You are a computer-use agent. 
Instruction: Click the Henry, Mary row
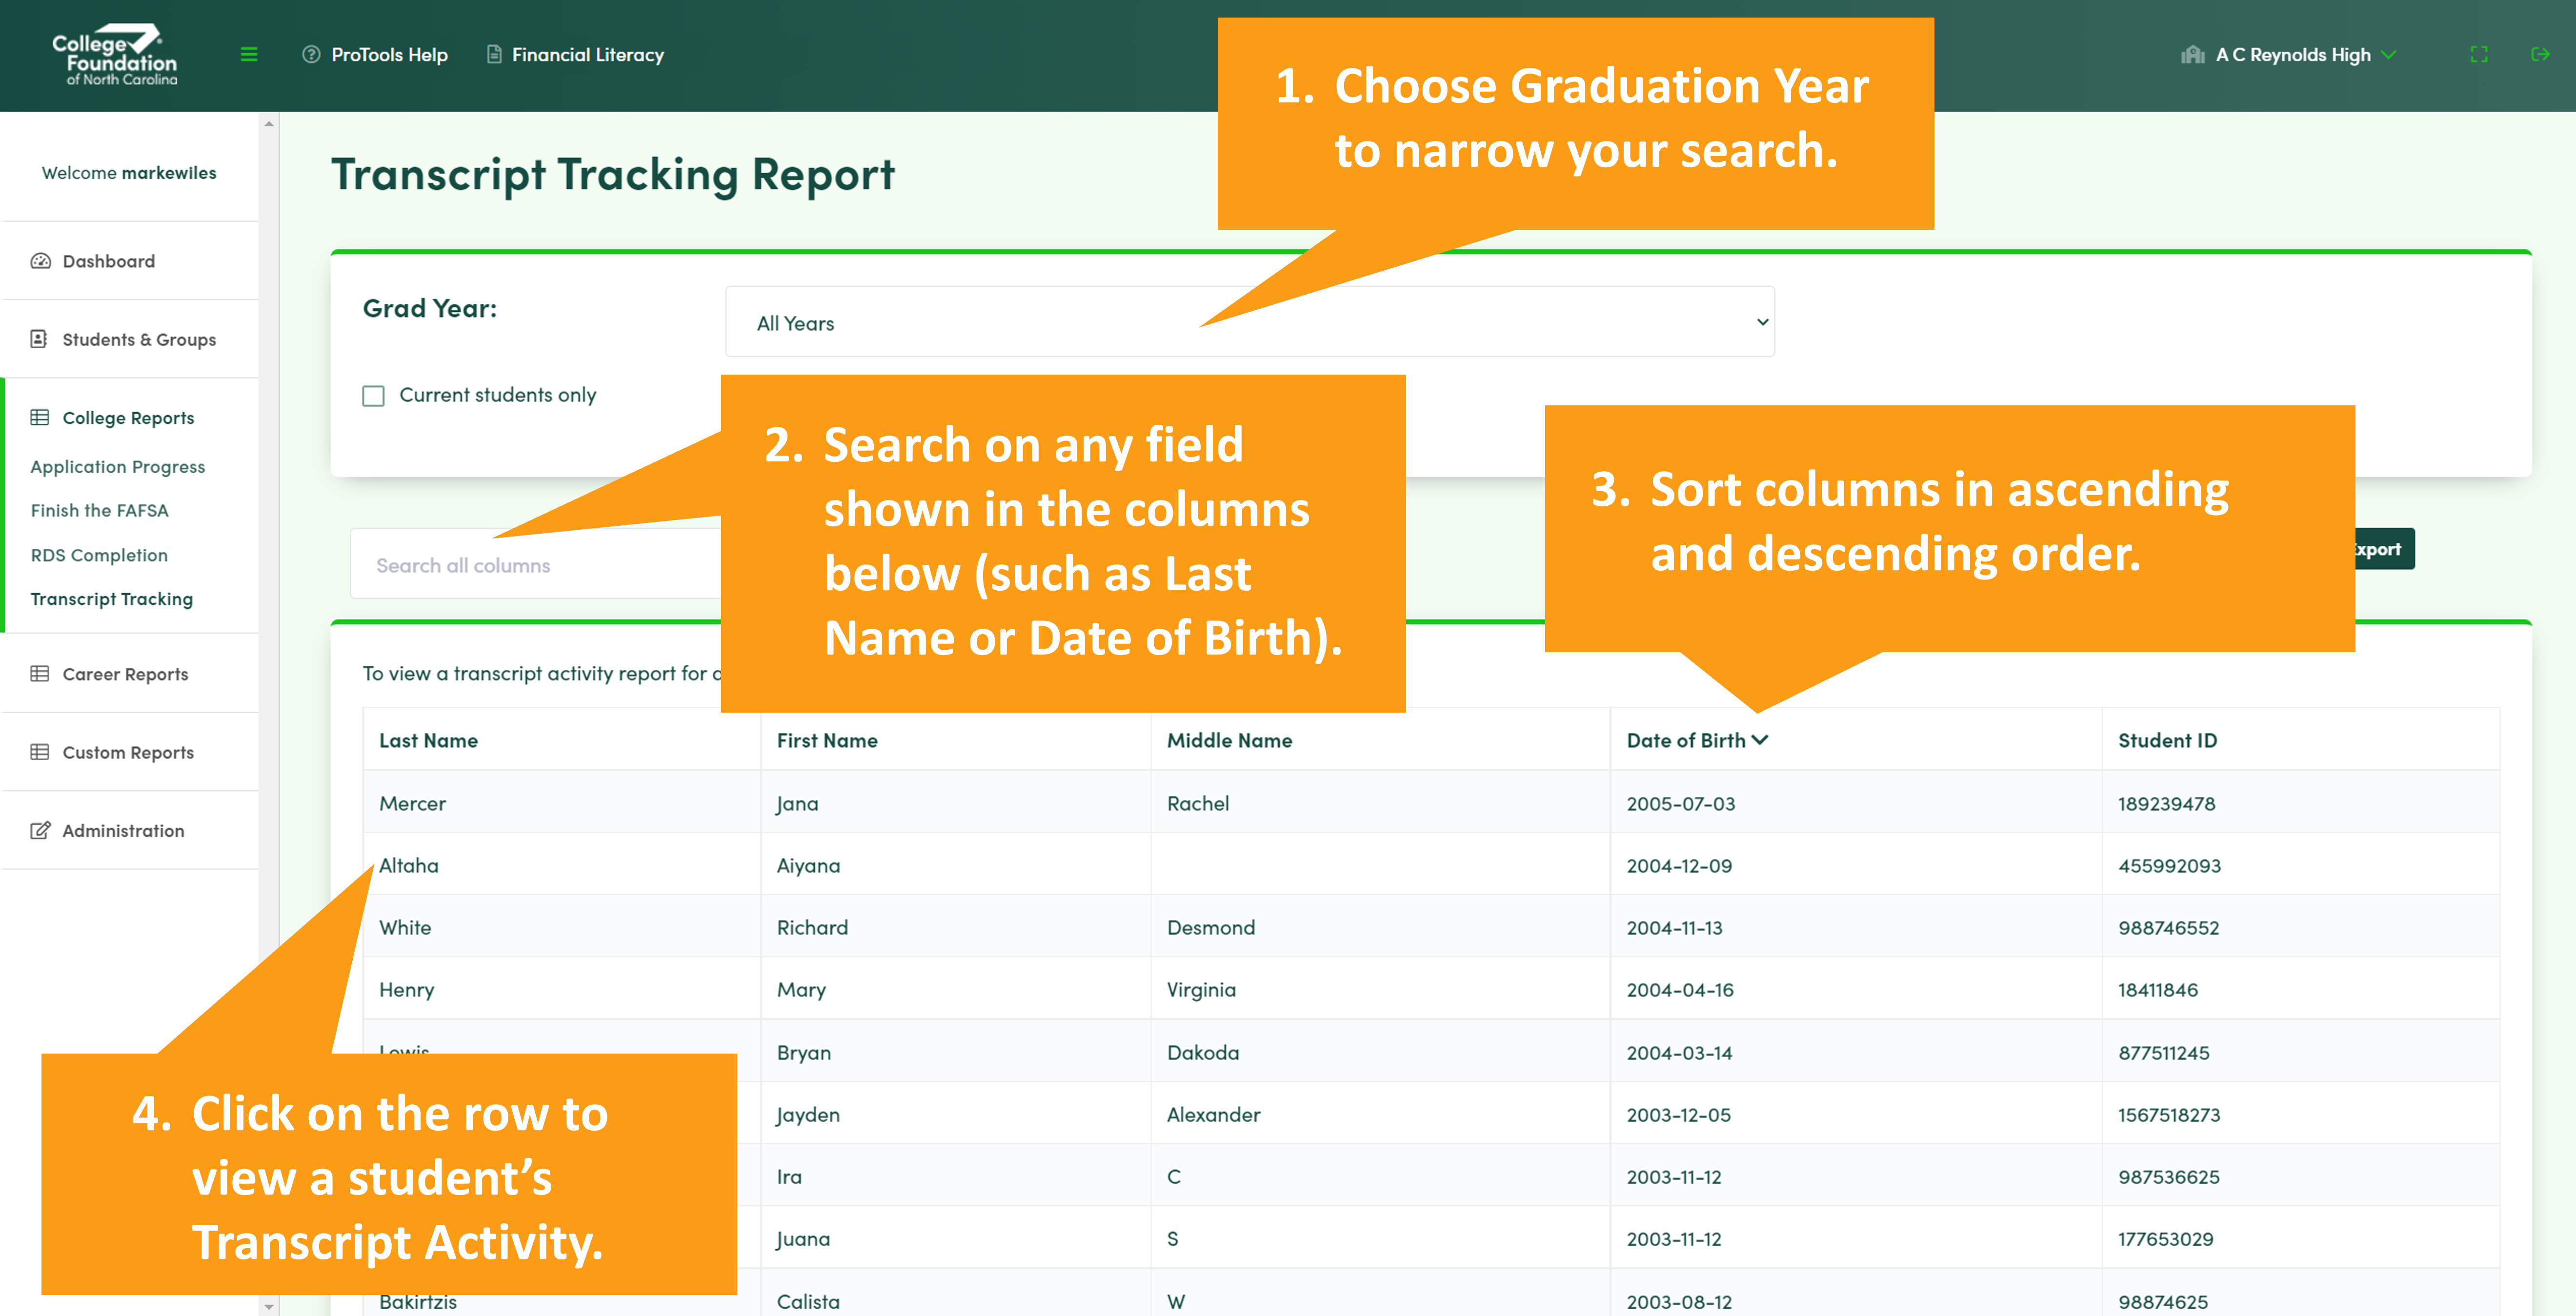point(1431,989)
